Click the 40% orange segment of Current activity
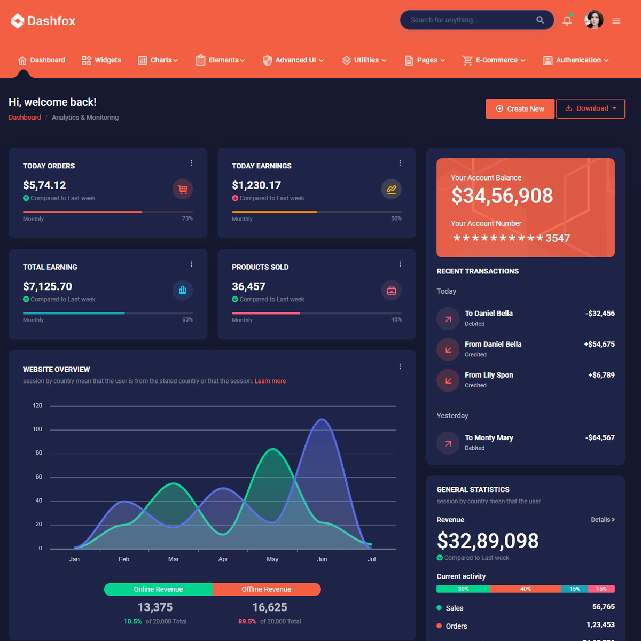641x641 pixels. coord(526,589)
